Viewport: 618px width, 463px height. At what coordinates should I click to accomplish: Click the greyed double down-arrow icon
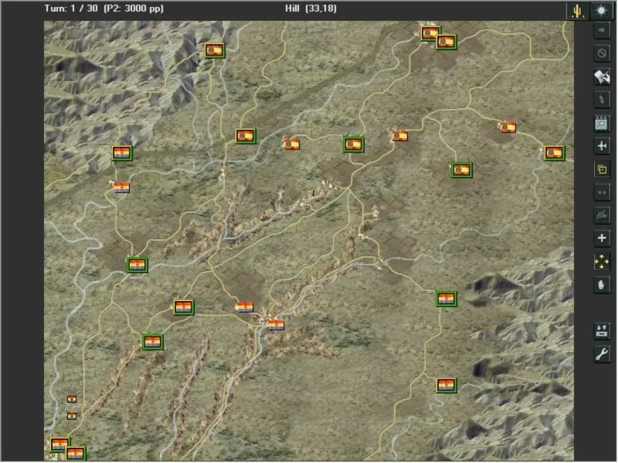coord(602,100)
